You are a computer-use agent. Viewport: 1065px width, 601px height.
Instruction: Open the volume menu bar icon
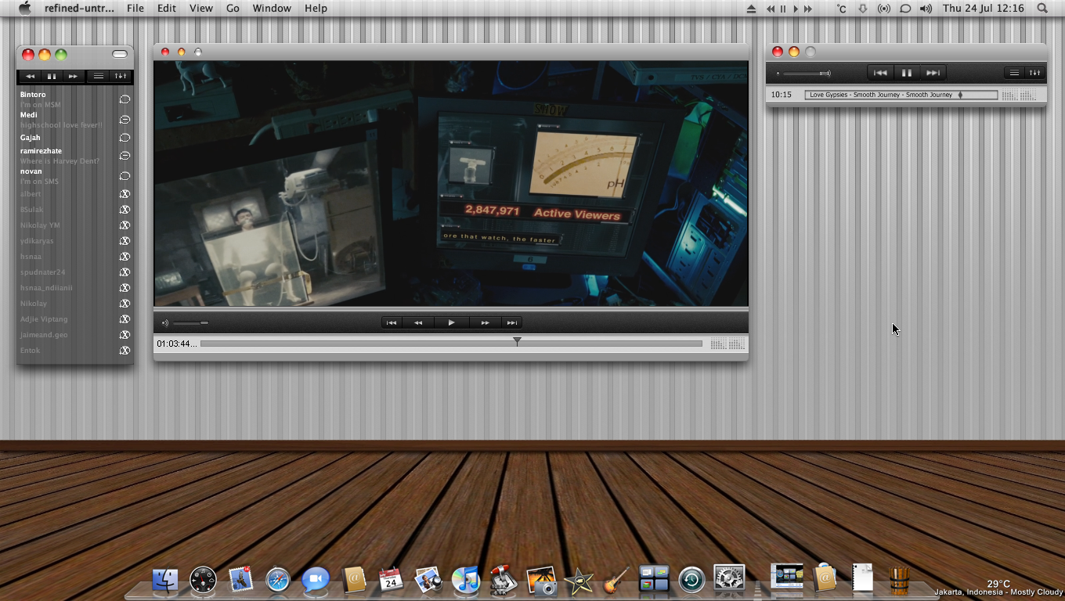[926, 9]
